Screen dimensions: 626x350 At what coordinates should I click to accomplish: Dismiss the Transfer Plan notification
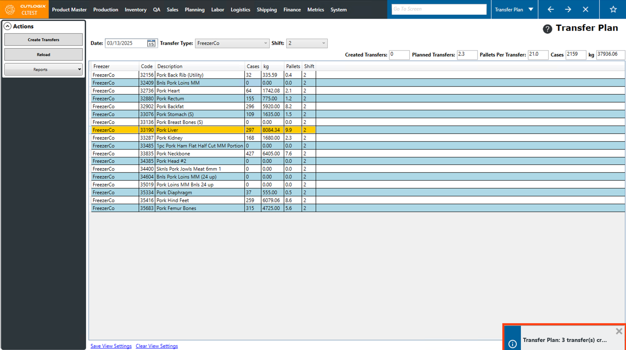click(619, 331)
